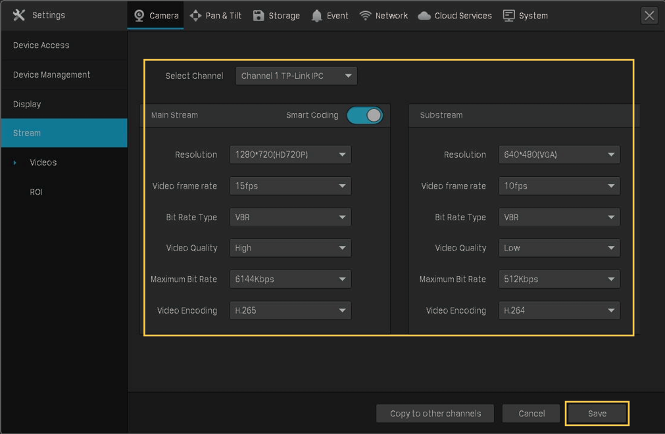Click the Smart Coding label

[312, 115]
